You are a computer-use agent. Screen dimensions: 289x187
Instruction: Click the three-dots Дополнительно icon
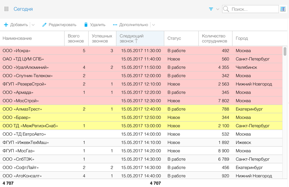pyautogui.click(x=115, y=25)
